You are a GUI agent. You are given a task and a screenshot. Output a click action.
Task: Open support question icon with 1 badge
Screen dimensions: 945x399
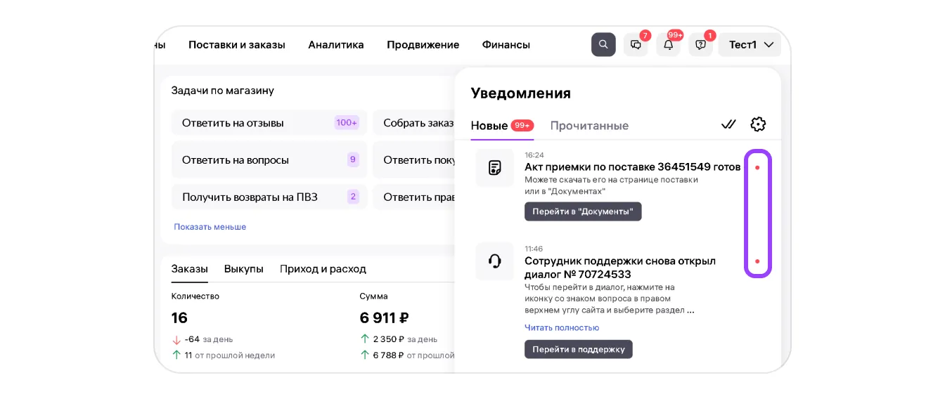pos(700,45)
